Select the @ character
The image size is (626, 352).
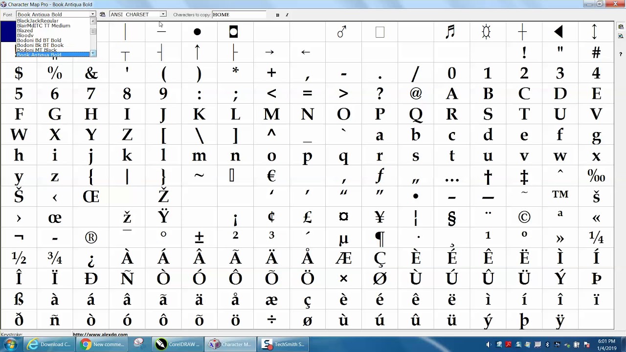click(x=416, y=93)
